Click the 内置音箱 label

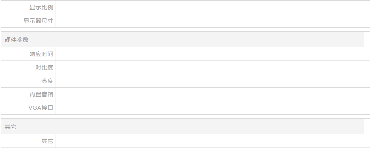(41, 94)
